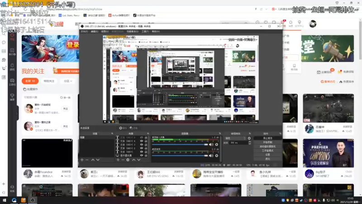The height and width of the screenshot is (204, 362).
Task: Open the 余霜Yscandice stream thumbnail
Action: point(47,153)
